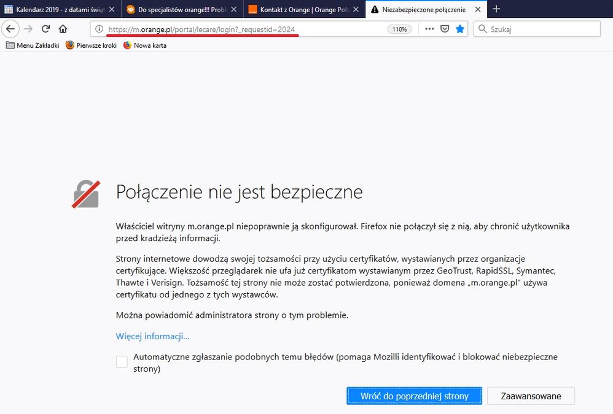Click the address bar URL field
Screen dimensions: 613x414
pos(246,29)
